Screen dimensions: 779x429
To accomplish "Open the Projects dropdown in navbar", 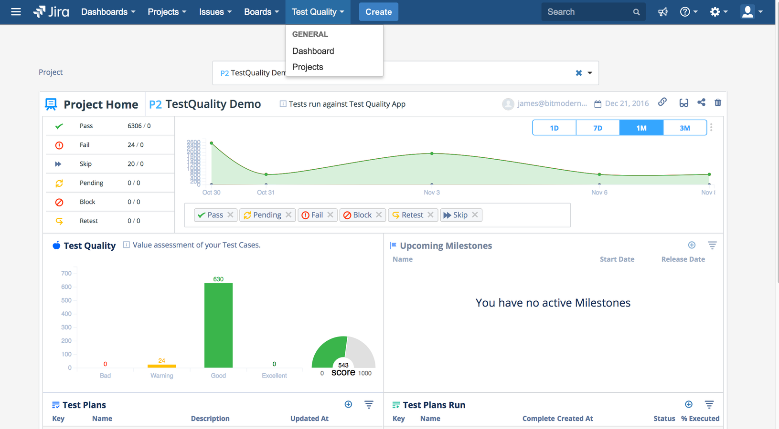I will click(x=167, y=12).
